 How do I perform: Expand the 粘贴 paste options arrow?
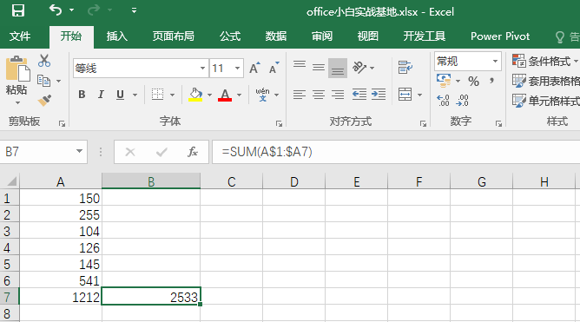click(x=17, y=102)
